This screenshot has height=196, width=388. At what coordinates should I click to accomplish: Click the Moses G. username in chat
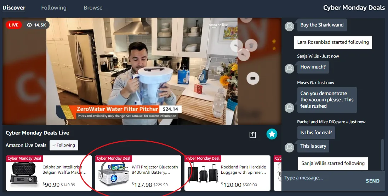(306, 83)
